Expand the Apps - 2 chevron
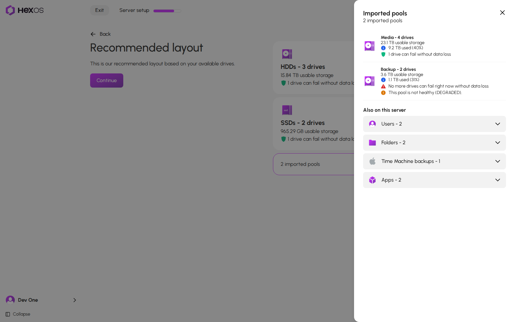515x322 pixels. (498, 180)
